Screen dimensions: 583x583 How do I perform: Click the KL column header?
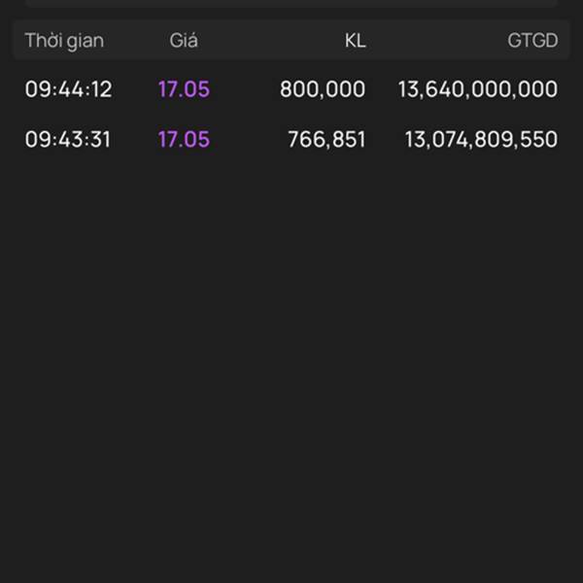click(x=355, y=41)
